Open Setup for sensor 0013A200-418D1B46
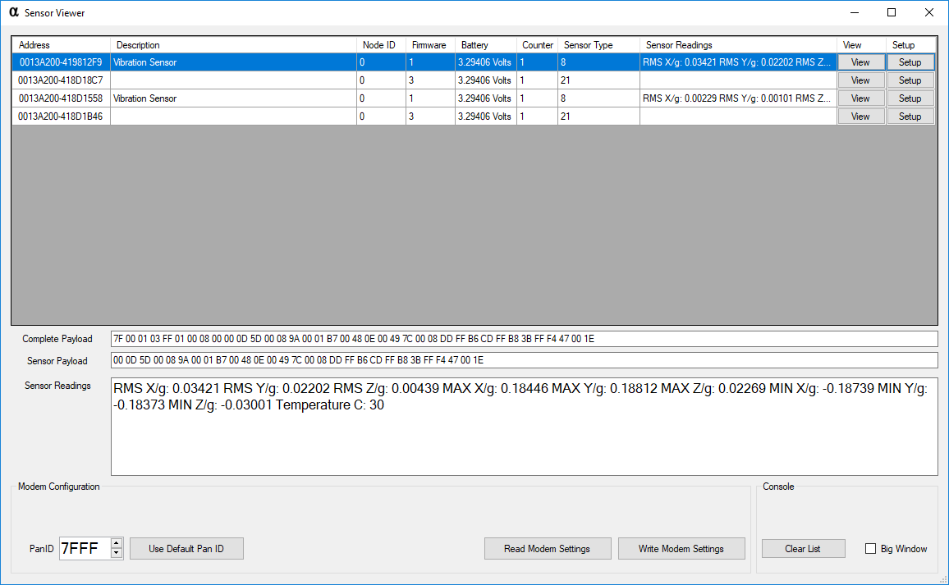Viewport: 949px width, 585px height. [x=910, y=117]
